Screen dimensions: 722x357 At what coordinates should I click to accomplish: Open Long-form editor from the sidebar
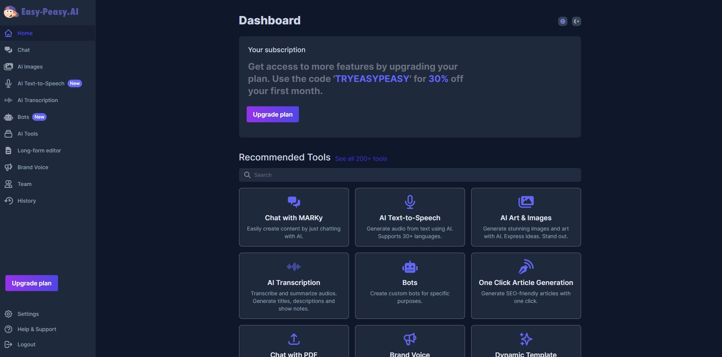tap(48, 150)
